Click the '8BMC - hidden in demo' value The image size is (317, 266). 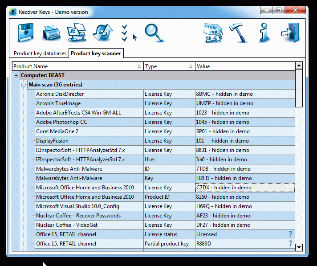coord(245,94)
